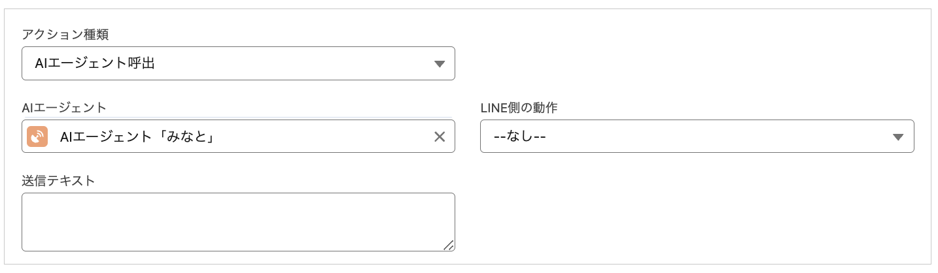
Task: Click the arrow on AIエージェント呼出 select
Action: [x=440, y=64]
